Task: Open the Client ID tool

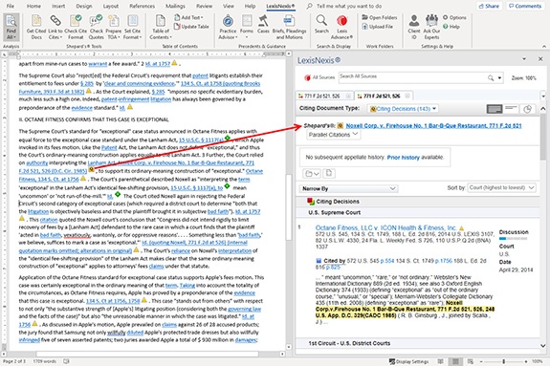Action: (x=414, y=27)
